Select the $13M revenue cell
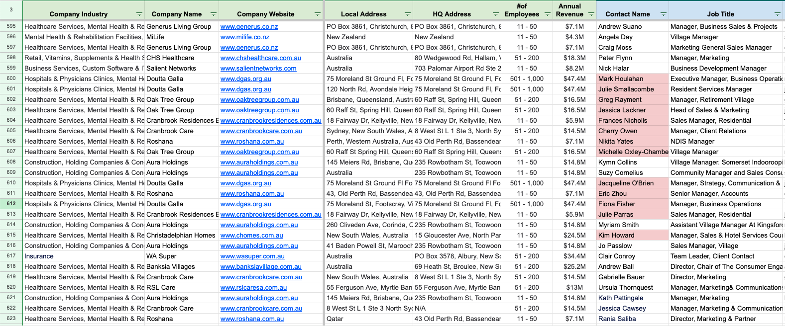This screenshot has width=785, height=326. click(x=574, y=288)
